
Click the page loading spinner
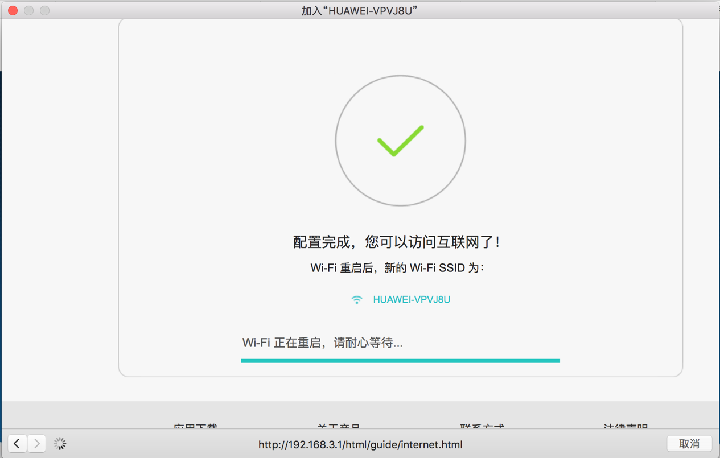[60, 444]
